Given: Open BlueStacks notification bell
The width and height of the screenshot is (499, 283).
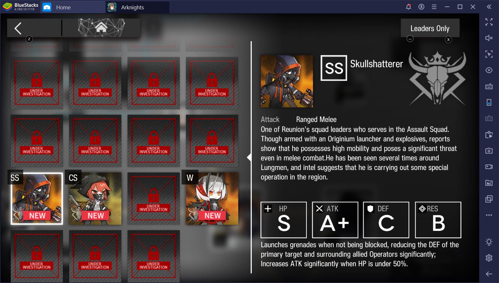Looking at the screenshot, I should (409, 7).
